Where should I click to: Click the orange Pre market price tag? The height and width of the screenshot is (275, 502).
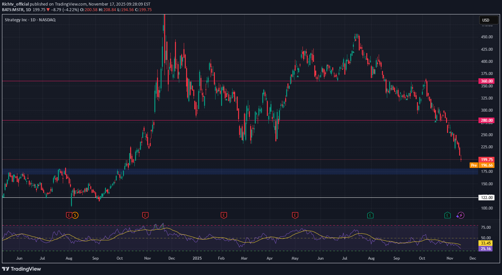474,165
